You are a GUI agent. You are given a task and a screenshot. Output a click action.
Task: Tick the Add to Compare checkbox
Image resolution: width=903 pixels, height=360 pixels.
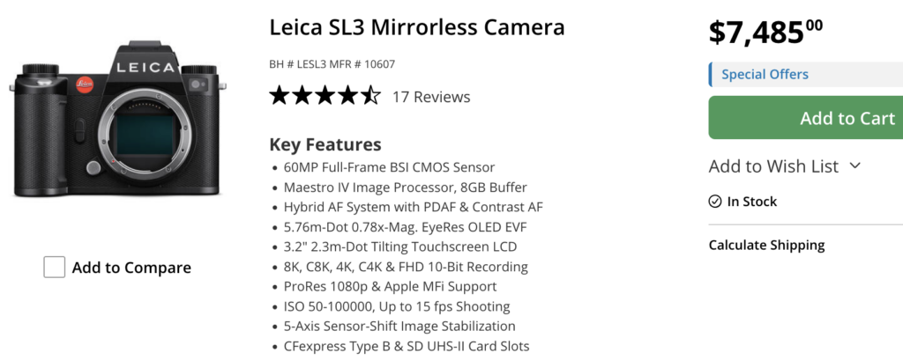55,267
